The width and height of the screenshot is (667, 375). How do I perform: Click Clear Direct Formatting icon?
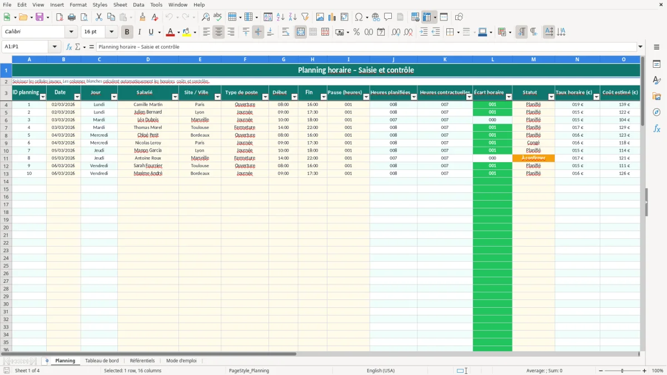(155, 17)
